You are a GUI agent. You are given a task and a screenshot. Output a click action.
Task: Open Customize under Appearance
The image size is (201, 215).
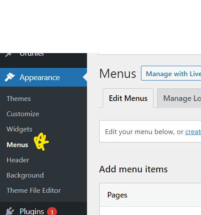[x=23, y=114]
